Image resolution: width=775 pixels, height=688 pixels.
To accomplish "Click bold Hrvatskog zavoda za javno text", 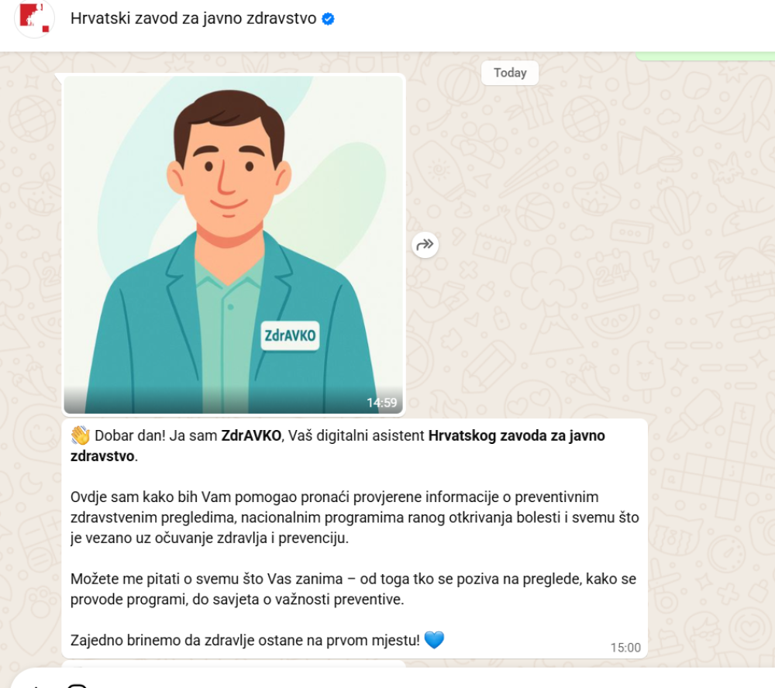I will [x=516, y=435].
